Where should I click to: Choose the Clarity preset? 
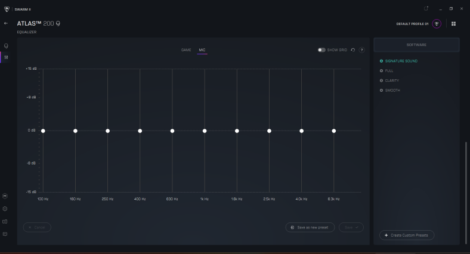[392, 80]
